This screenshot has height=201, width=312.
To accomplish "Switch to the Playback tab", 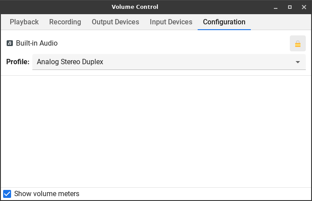I will (24, 22).
